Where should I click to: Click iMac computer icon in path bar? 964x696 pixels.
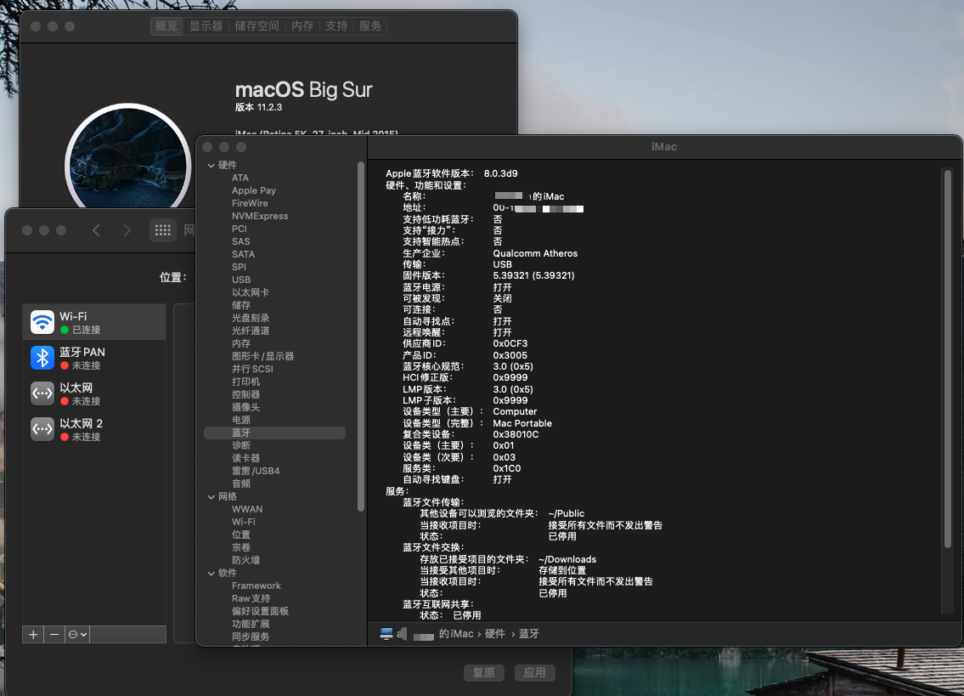[386, 634]
